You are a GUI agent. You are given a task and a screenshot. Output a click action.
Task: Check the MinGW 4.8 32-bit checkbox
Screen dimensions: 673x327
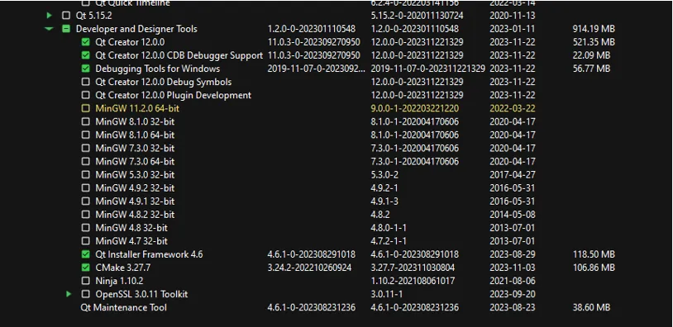coord(86,228)
